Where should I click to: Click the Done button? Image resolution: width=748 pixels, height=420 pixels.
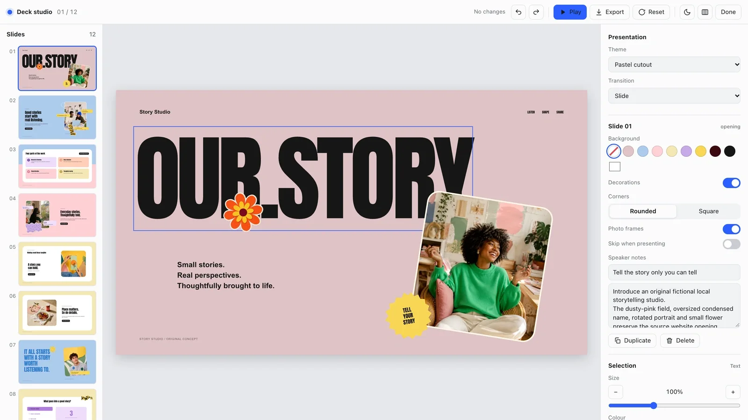click(x=728, y=12)
